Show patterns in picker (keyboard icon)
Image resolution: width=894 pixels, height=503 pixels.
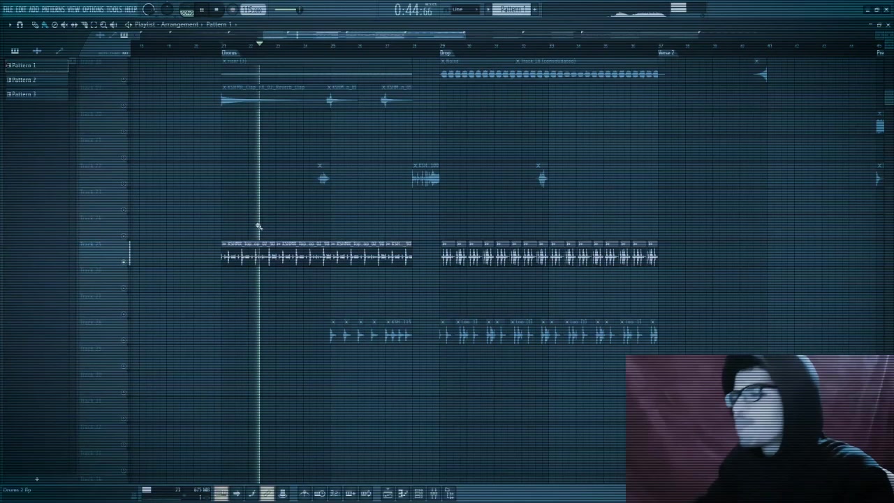click(15, 51)
